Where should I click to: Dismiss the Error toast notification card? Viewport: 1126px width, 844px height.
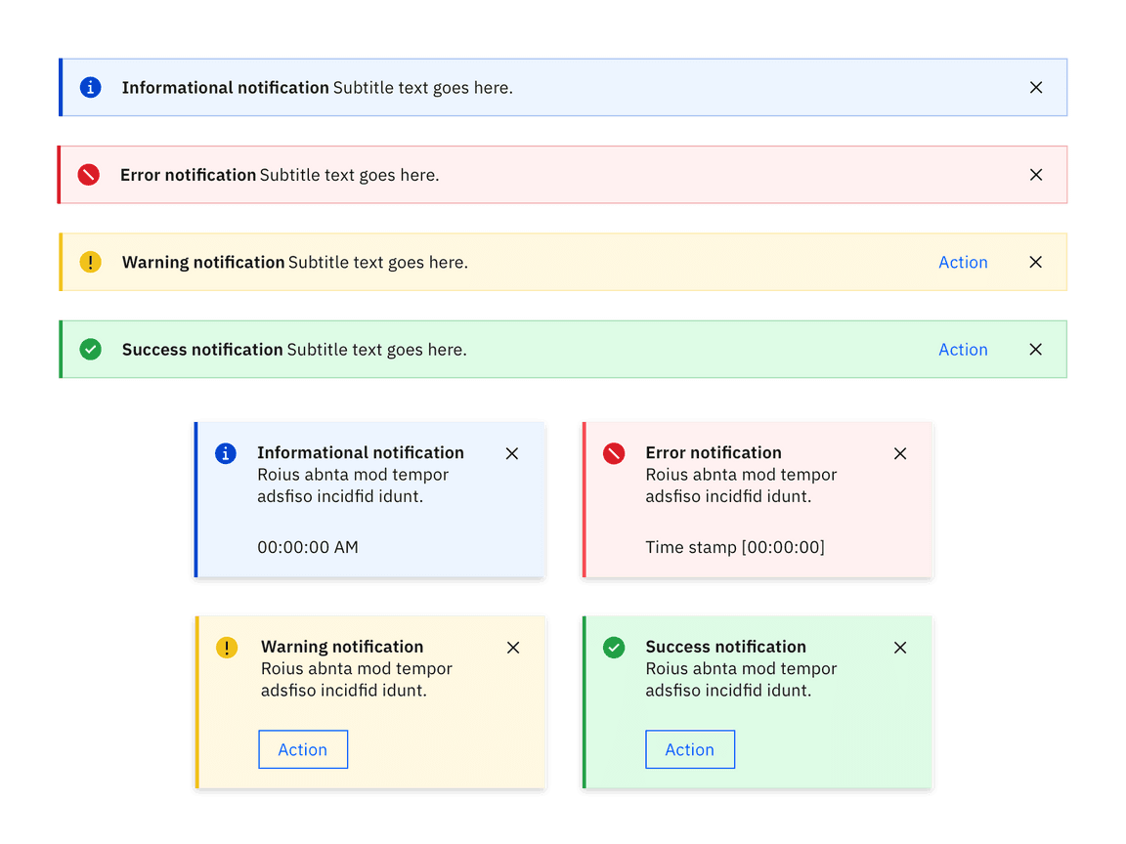coord(900,453)
